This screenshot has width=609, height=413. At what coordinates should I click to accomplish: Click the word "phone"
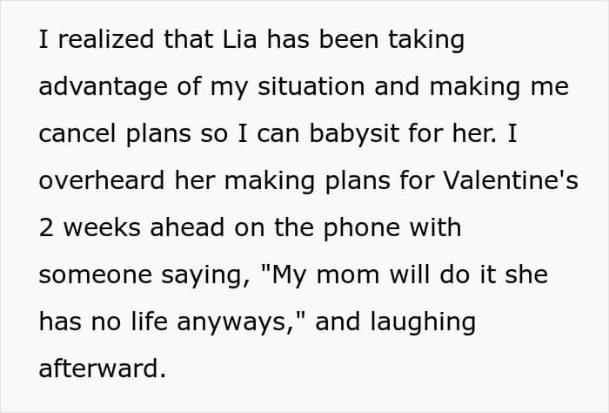pyautogui.click(x=362, y=228)
